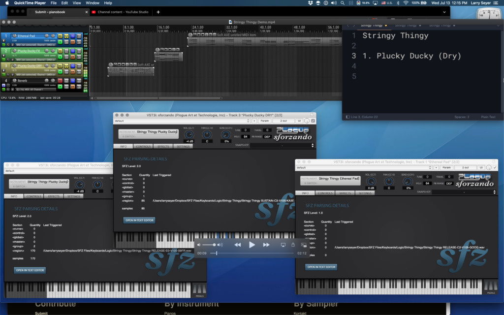Screen dimensions: 504x315
Task: Click the sound volume icon in the menu bar
Action: [x=334, y=3]
